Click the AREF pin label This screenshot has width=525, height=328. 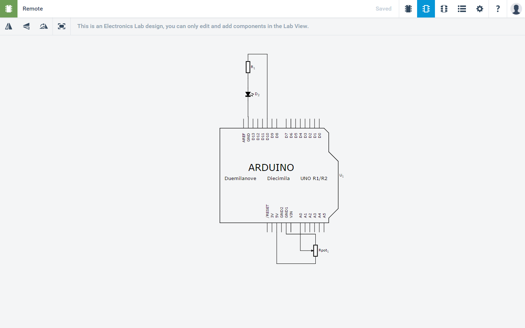click(x=244, y=137)
